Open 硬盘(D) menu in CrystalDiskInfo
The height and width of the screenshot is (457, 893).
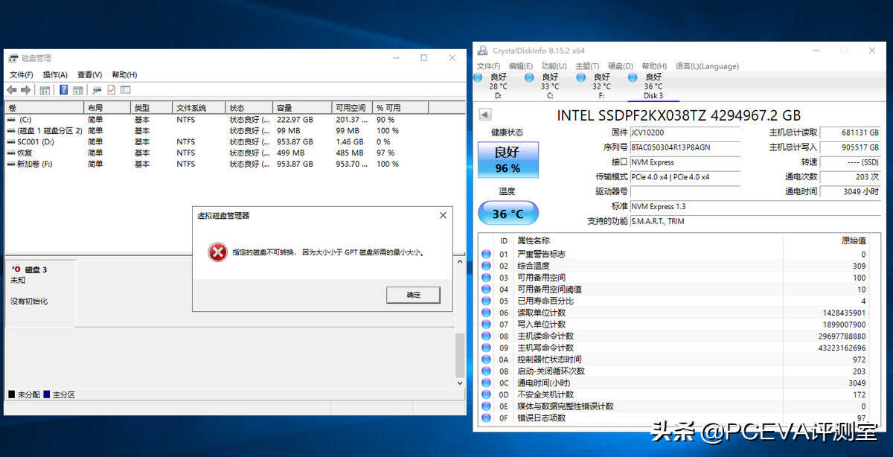click(x=621, y=66)
